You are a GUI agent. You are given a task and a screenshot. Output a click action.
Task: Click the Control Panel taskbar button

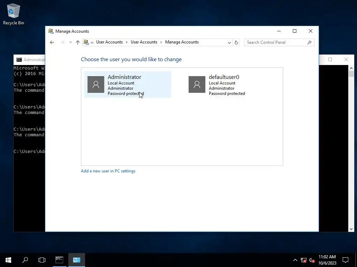(77, 260)
